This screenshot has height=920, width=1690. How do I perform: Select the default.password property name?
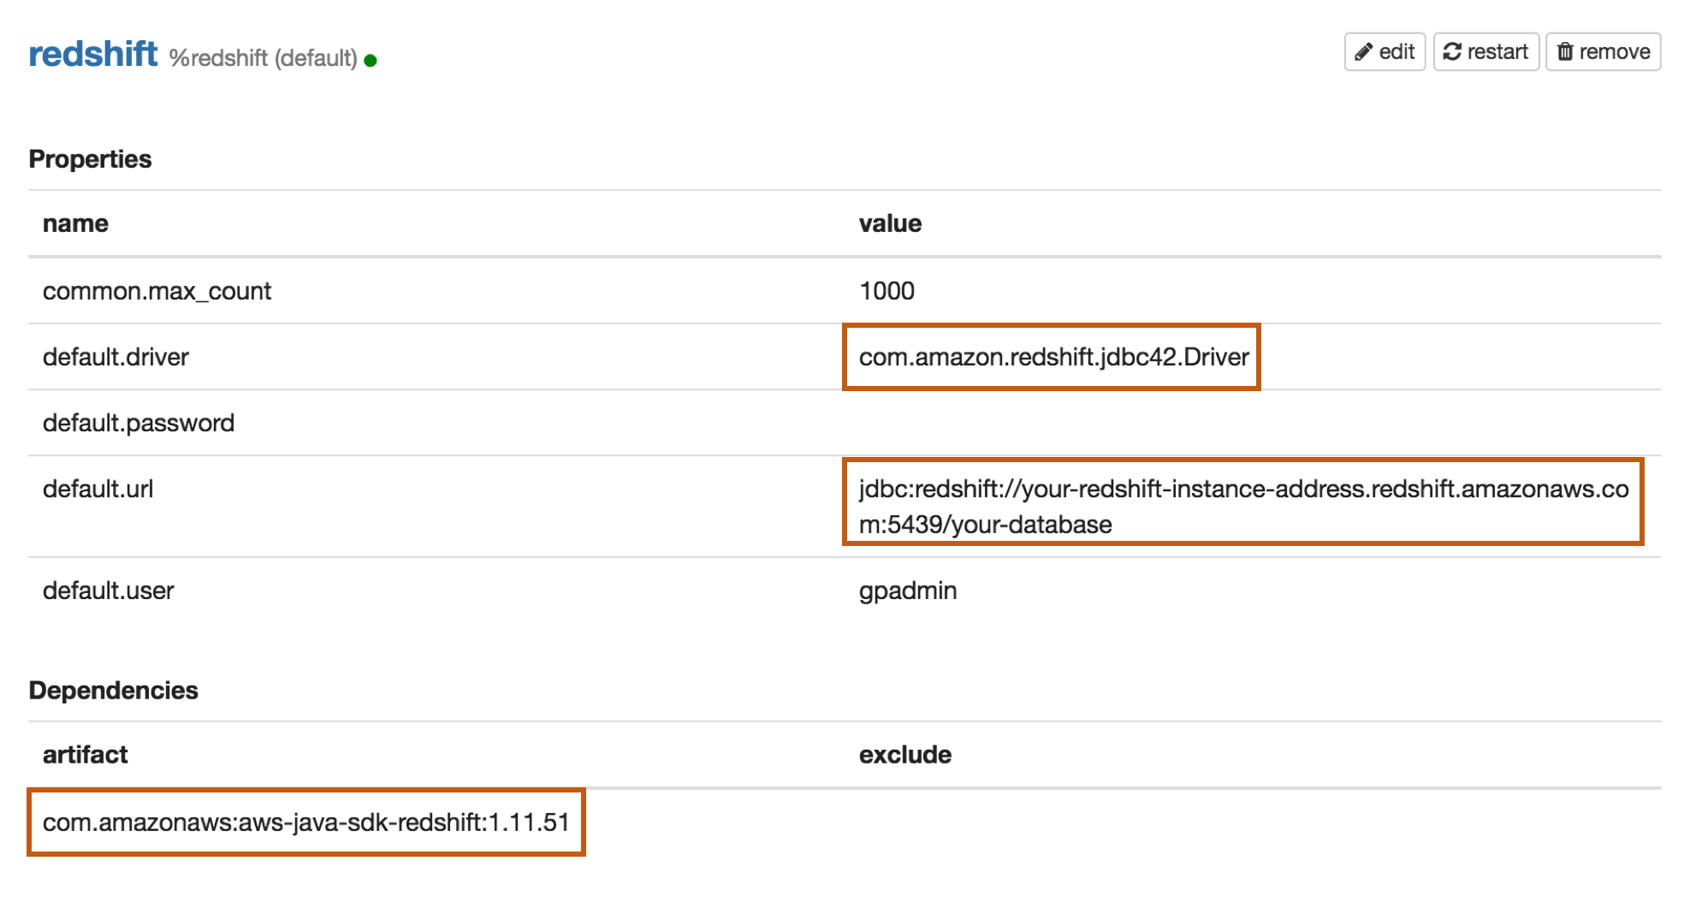pos(139,423)
